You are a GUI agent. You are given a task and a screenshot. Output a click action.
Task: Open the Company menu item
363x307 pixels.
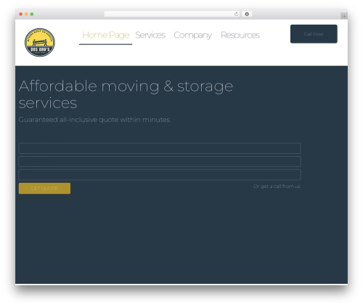pyautogui.click(x=192, y=36)
